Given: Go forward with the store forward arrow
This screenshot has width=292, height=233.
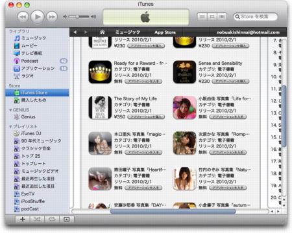Looking at the screenshot, I should click(86, 32).
